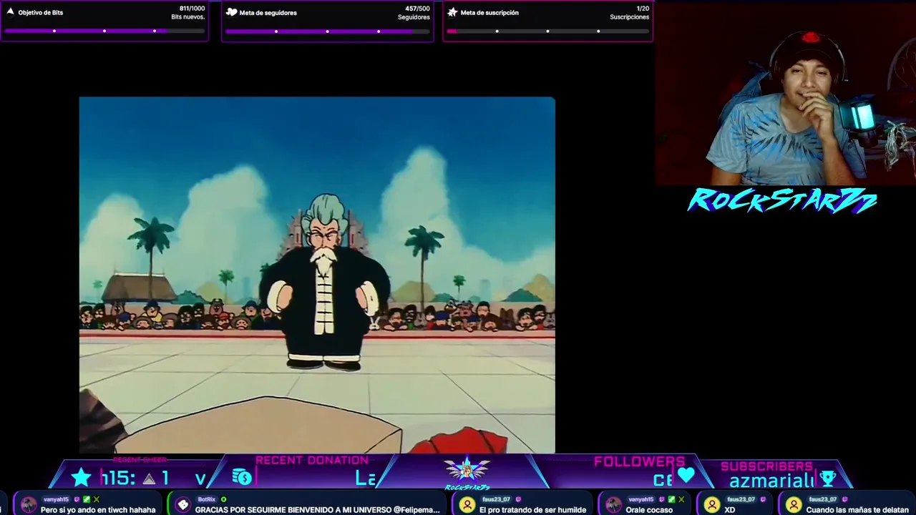Click the Meta de seguidores progress bar
Screen dimensions: 916x515
pyautogui.click(x=328, y=31)
